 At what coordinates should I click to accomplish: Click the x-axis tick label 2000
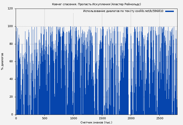pyautogui.click(x=131, y=118)
